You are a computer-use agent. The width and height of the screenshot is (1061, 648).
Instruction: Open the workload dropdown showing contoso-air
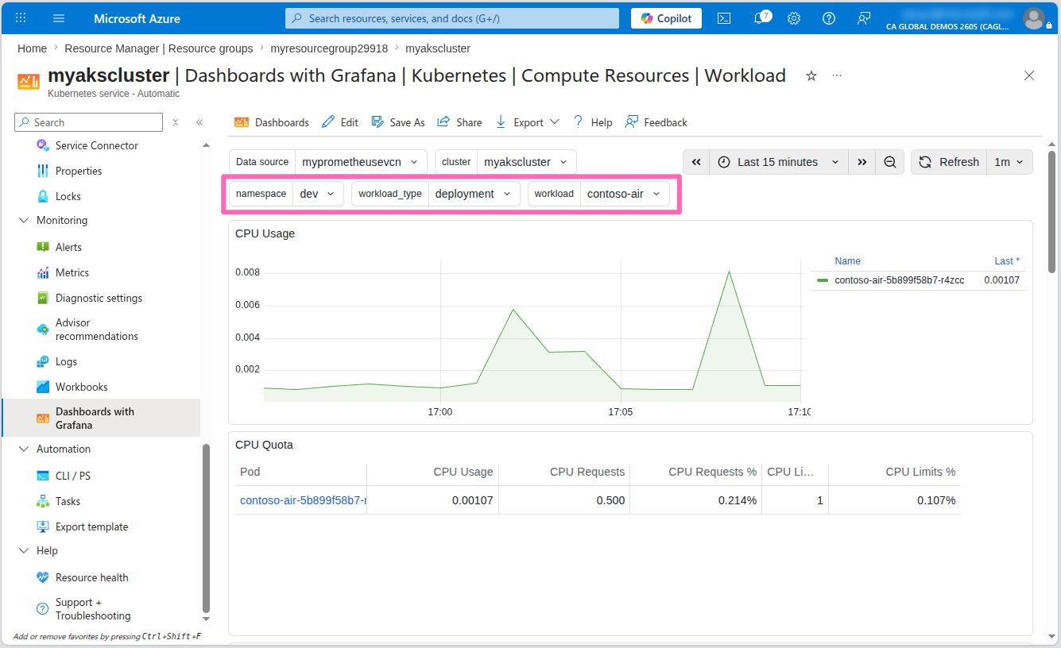coord(624,194)
